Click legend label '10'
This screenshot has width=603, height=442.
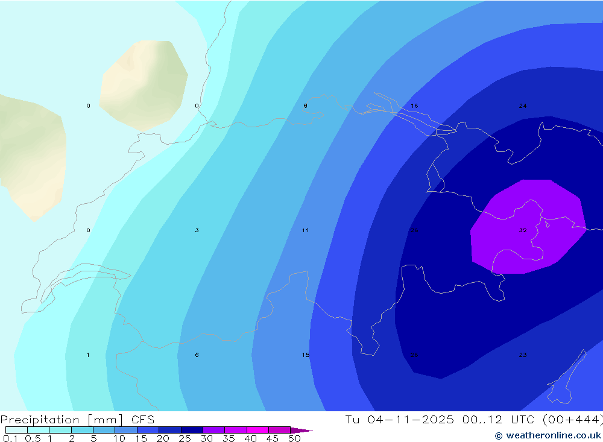click(119, 438)
